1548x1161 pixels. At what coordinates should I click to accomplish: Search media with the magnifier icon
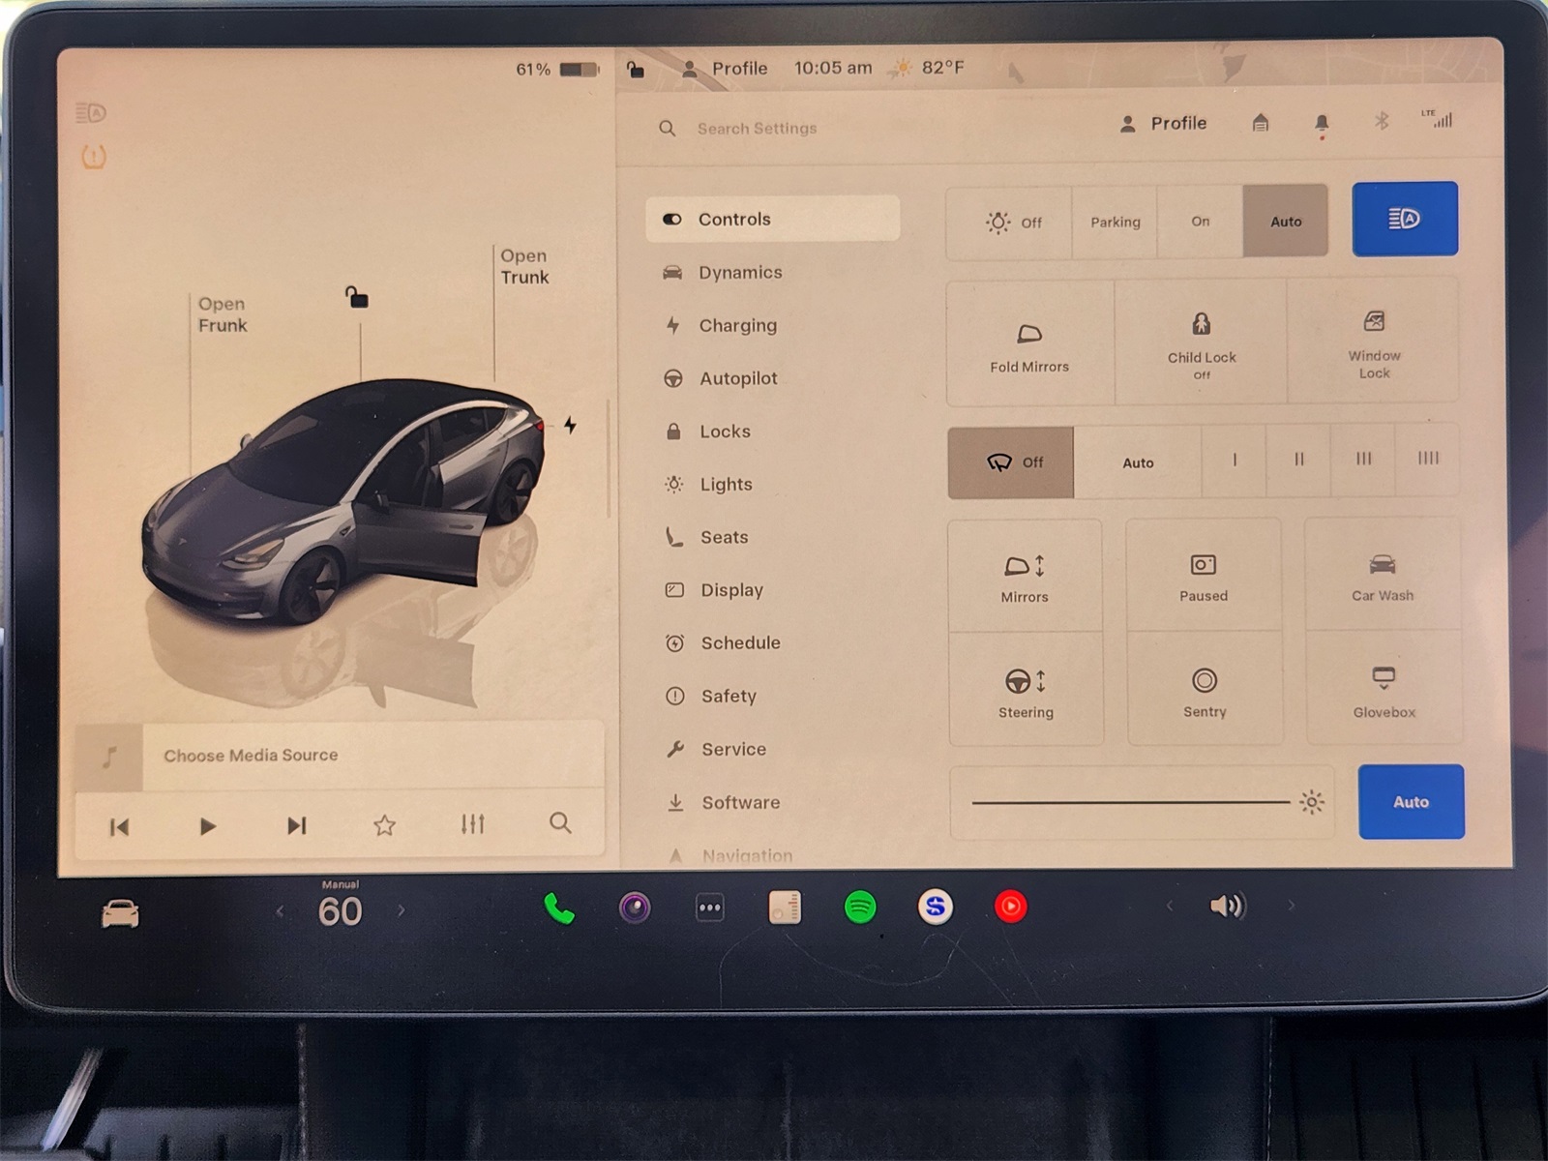tap(560, 823)
